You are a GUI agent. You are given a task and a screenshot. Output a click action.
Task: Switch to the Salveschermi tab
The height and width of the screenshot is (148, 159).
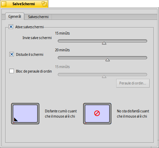click(38, 17)
